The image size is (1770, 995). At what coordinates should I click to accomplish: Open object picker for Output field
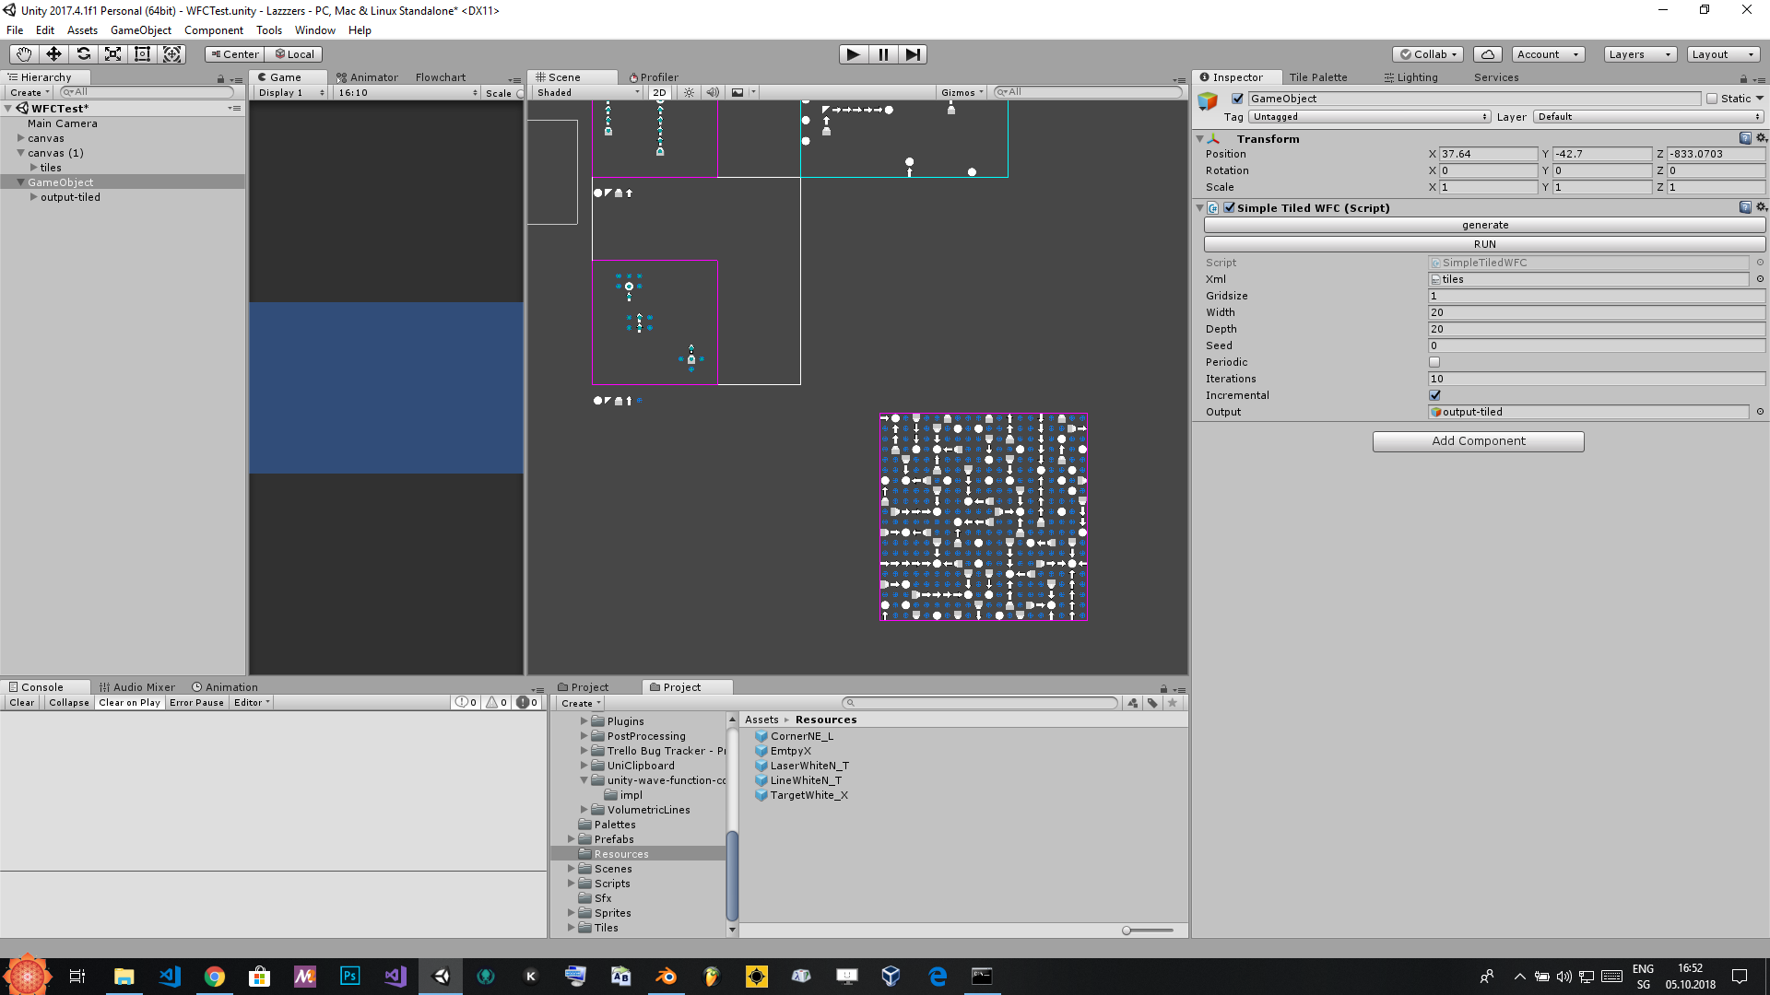pos(1760,412)
